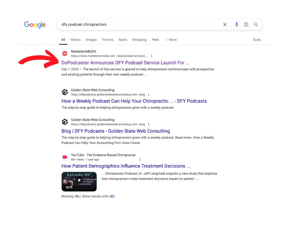Click the Google logo
The image size is (302, 227).
(x=35, y=25)
